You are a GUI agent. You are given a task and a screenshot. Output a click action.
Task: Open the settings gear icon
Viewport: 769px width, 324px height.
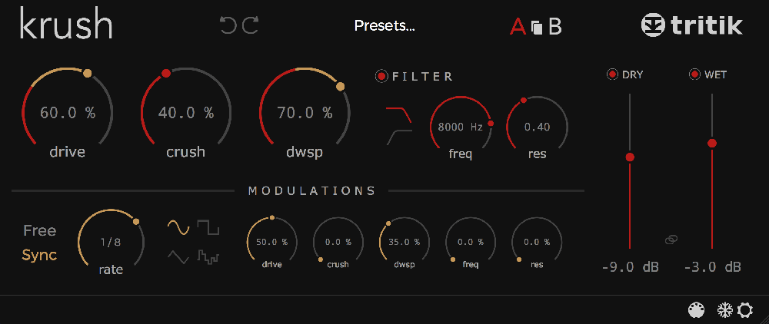(744, 310)
